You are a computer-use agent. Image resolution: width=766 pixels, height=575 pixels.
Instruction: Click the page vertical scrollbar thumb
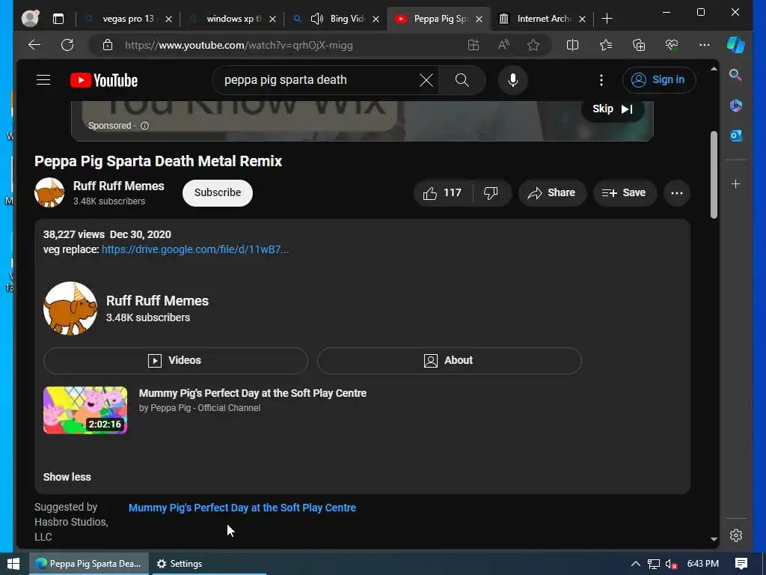[714, 175]
